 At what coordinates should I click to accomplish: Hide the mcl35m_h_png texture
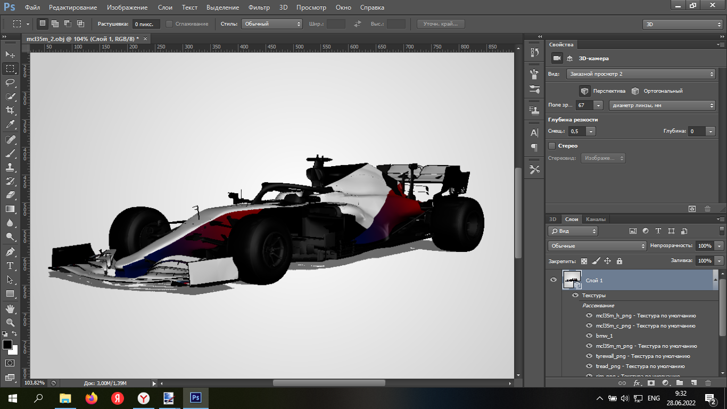click(589, 315)
